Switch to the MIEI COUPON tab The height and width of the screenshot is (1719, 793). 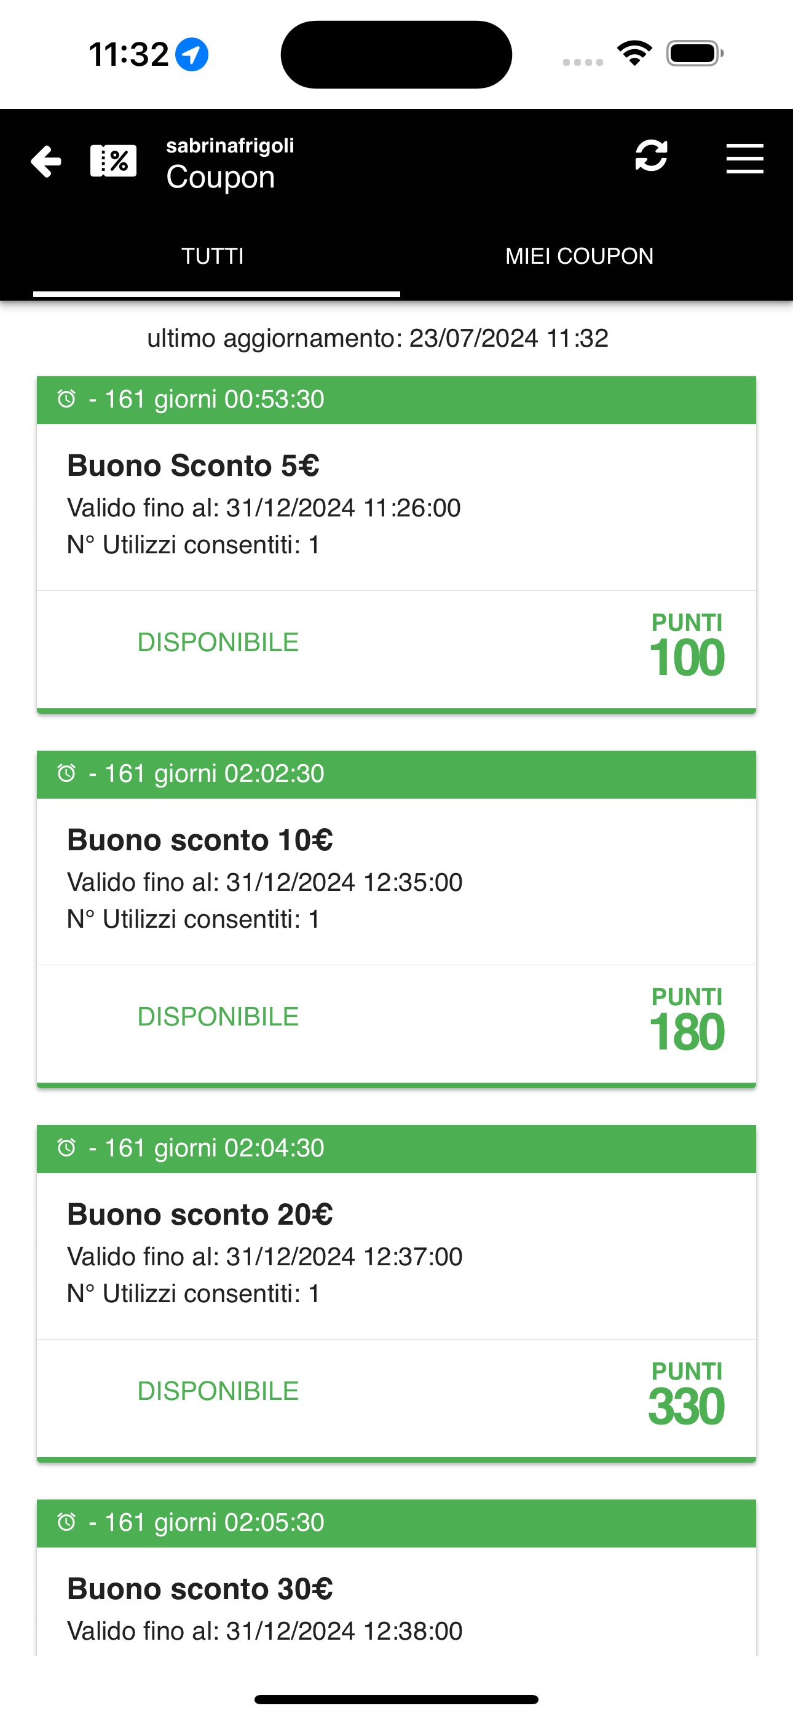[x=580, y=256]
